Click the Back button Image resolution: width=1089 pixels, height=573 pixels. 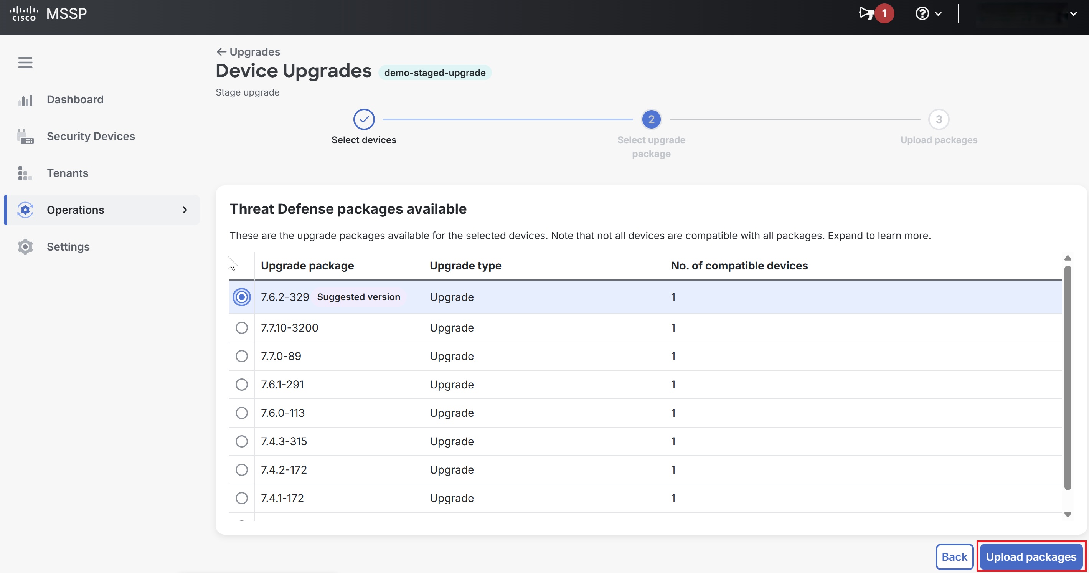click(x=954, y=556)
